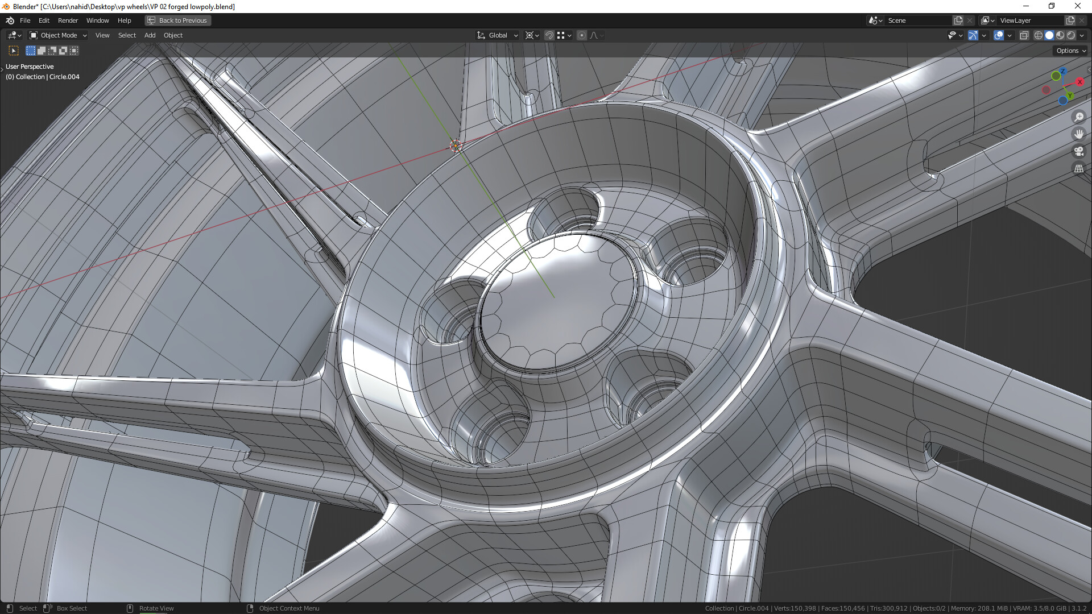Toggle camera view icon
Screen dimensions: 1092x614
[x=1078, y=151]
